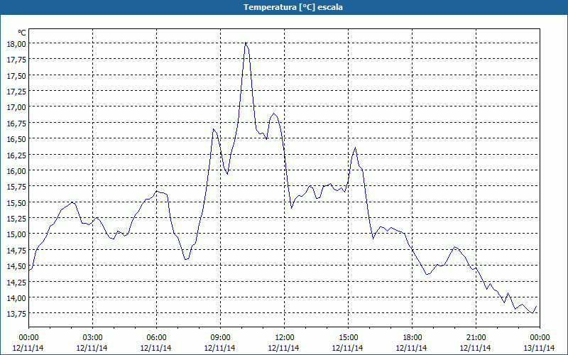Select the 03:00 x-axis time label

click(x=93, y=338)
